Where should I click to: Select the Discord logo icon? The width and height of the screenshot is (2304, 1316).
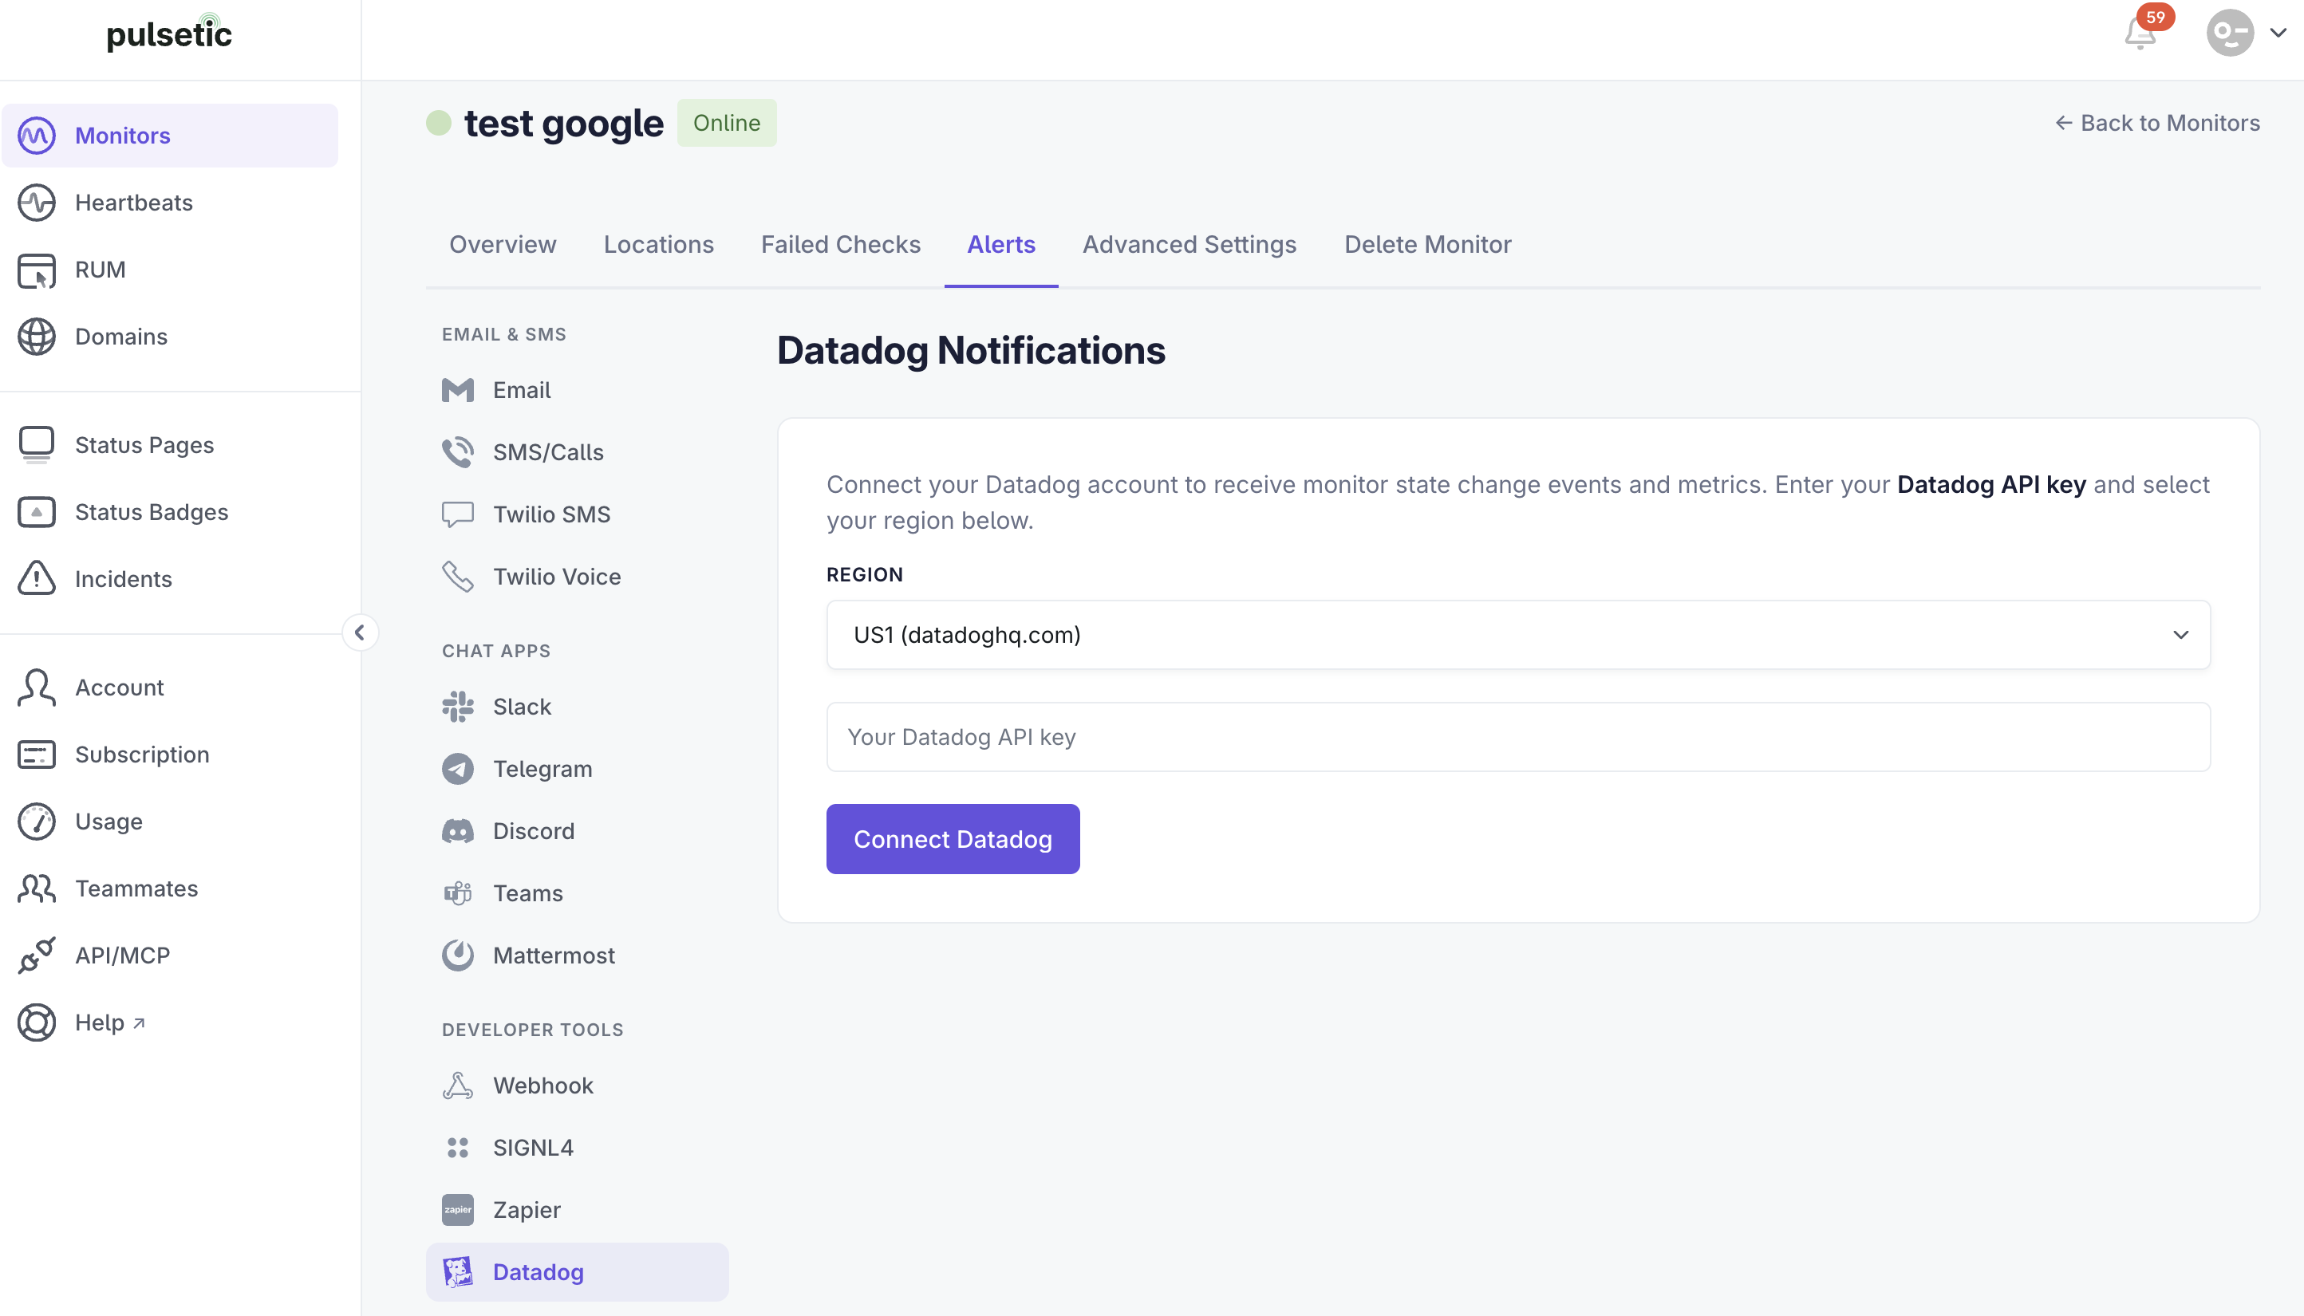(x=457, y=832)
